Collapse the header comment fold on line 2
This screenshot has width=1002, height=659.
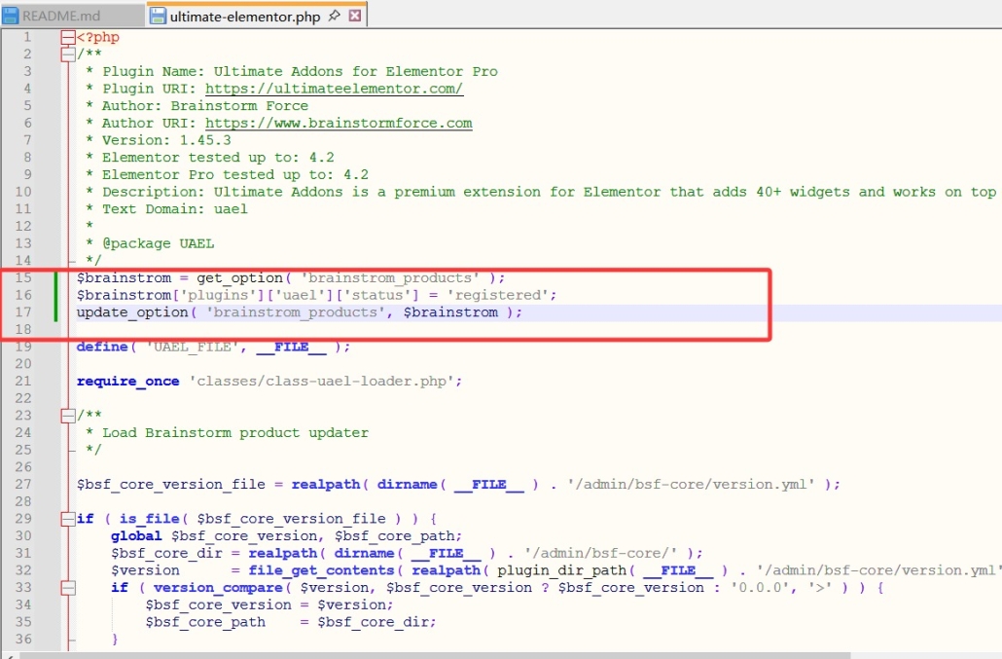tap(68, 55)
